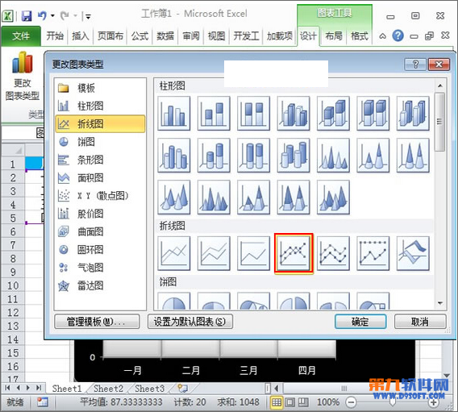
Task: Select 100% stacked line with markers thumbnail
Action: pos(373,253)
